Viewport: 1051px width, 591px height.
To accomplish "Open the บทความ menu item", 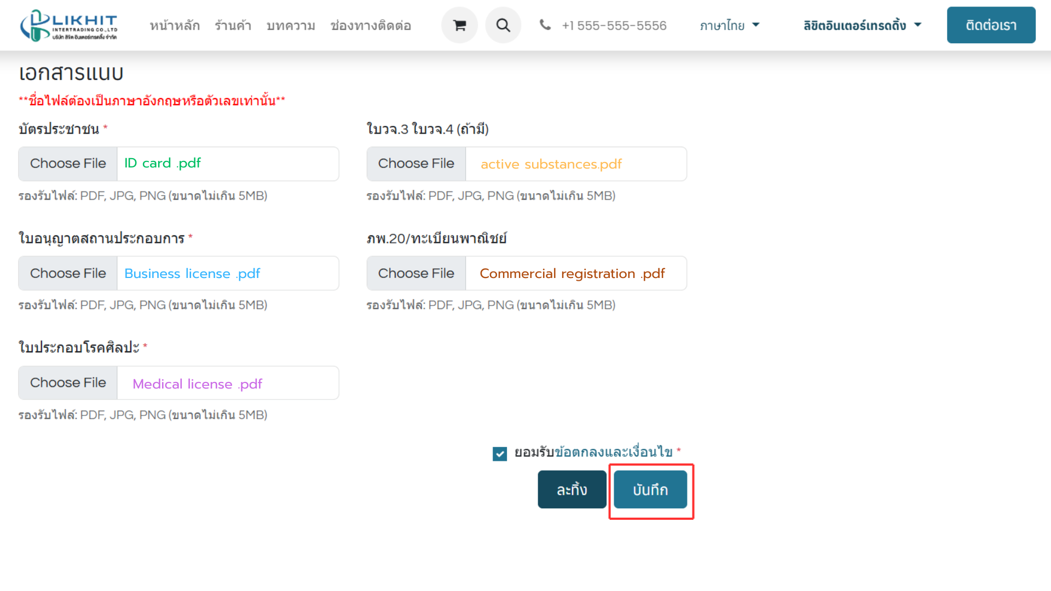I will [291, 26].
